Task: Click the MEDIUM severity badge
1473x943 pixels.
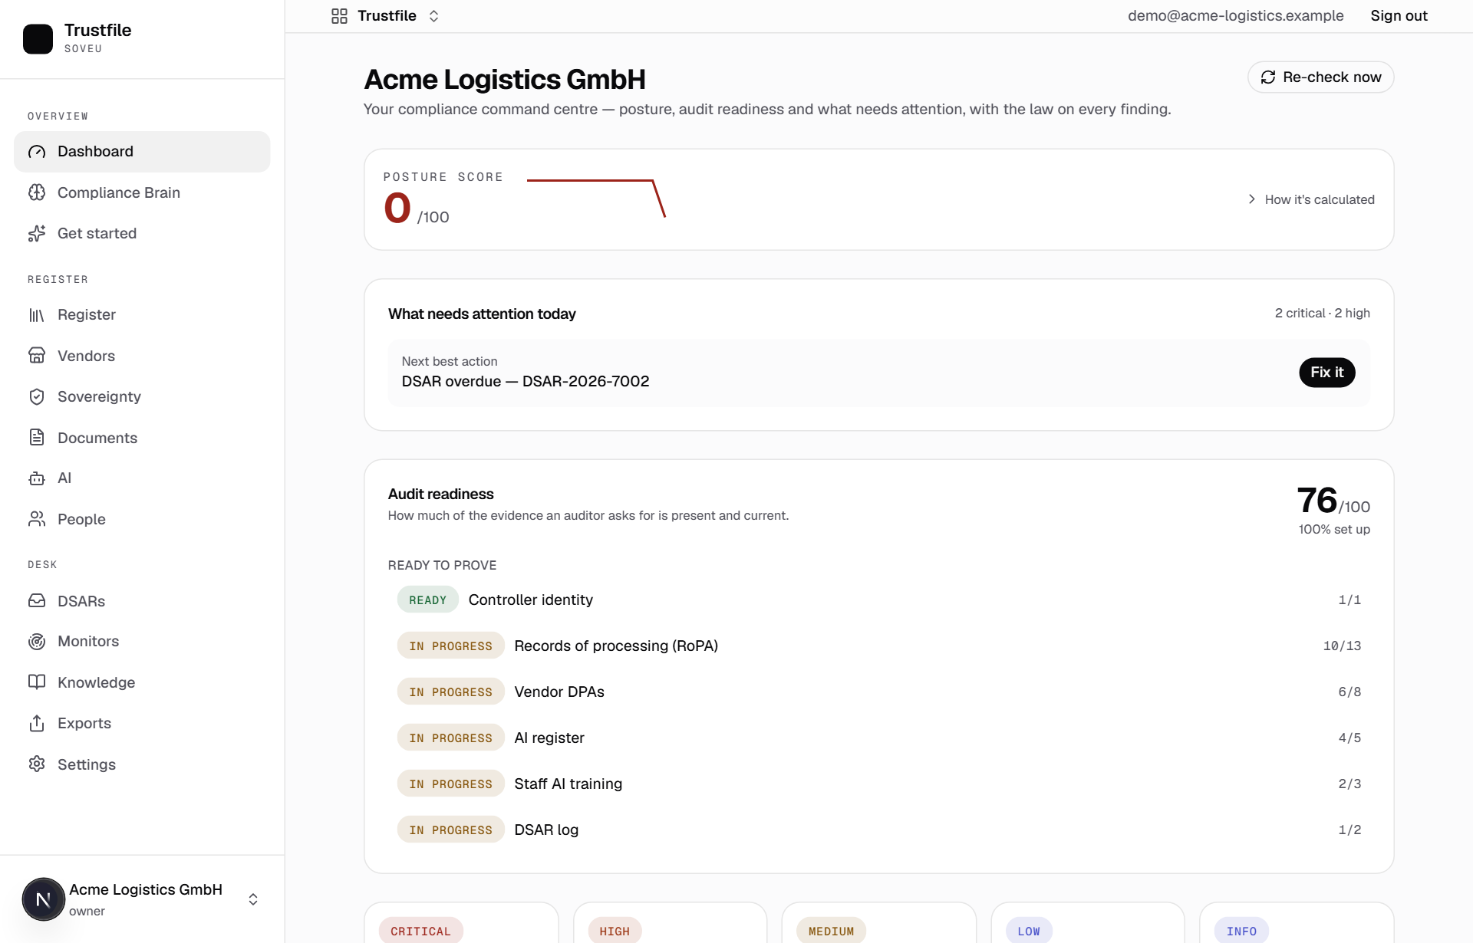Action: [831, 931]
